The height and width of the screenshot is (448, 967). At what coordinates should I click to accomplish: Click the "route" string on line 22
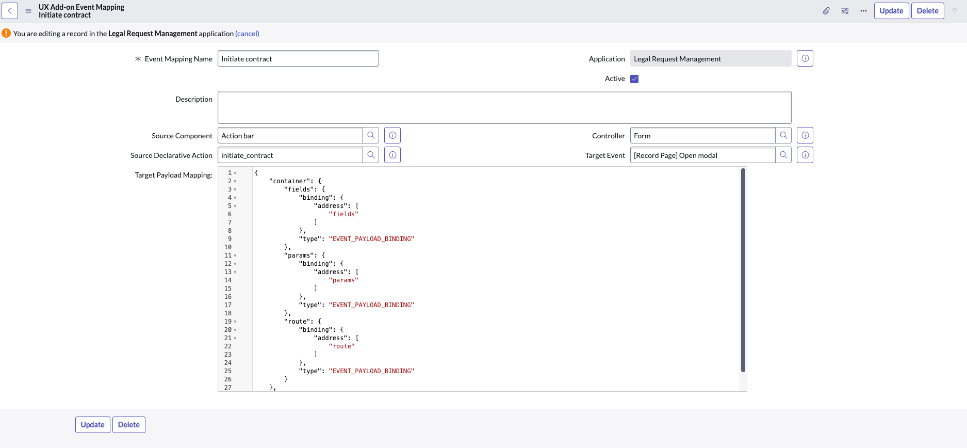341,346
